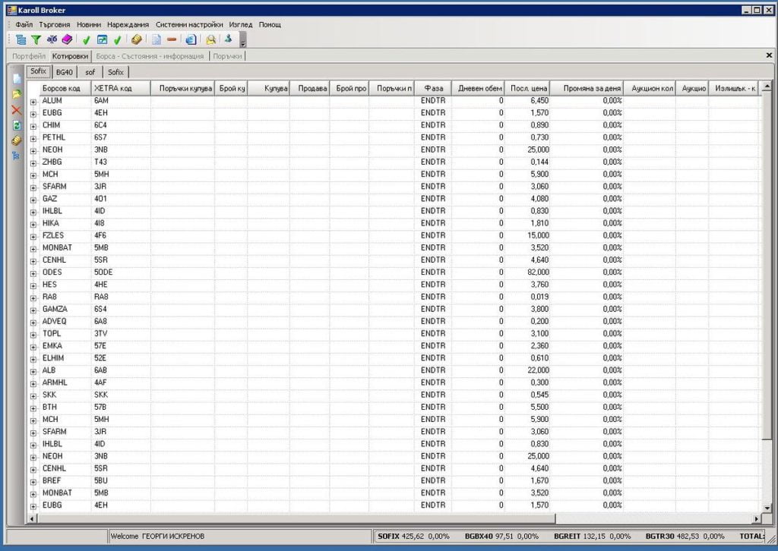Sort by the Посл. цена column header
This screenshot has width=778, height=551.
(x=527, y=88)
